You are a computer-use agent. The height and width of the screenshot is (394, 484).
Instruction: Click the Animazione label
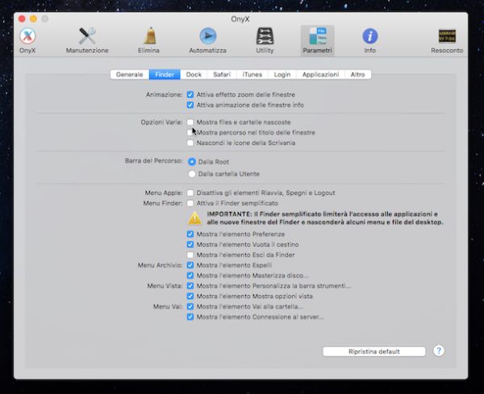(x=165, y=94)
